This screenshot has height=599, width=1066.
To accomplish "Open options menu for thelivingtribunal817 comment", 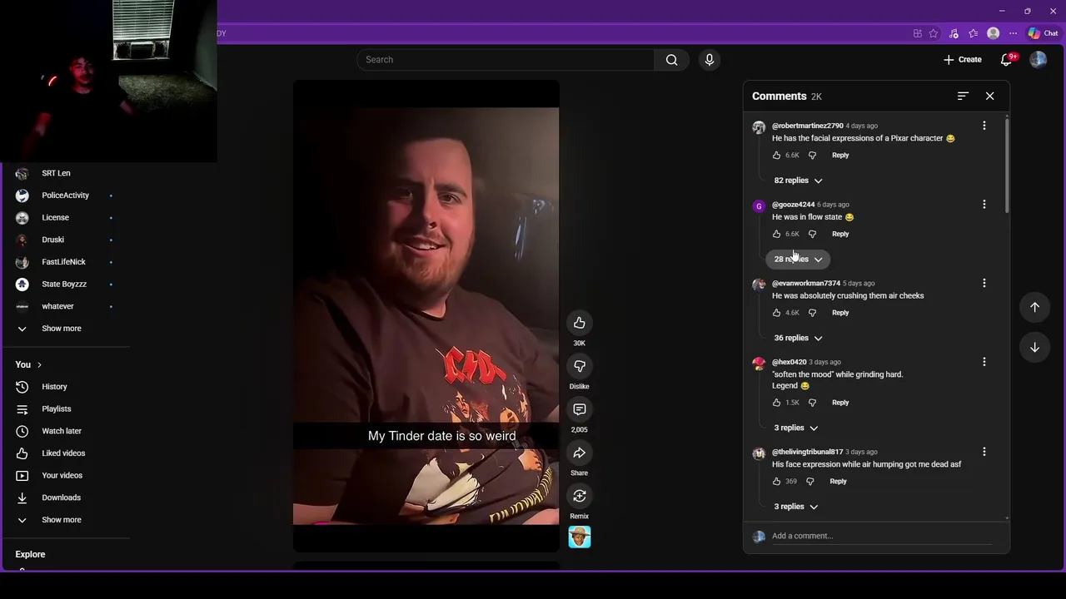I will pyautogui.click(x=984, y=452).
